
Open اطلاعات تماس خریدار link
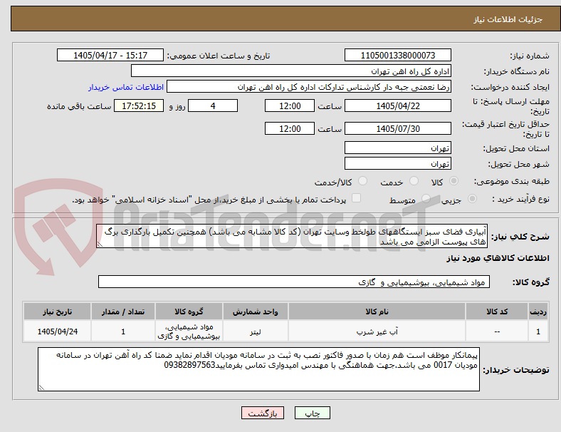click(126, 87)
